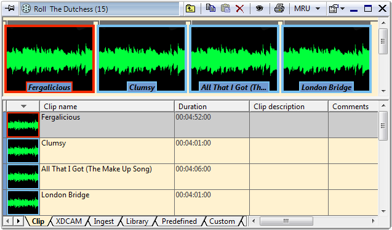
Task: Click clip list scrollbar up arrow
Action: (383, 105)
